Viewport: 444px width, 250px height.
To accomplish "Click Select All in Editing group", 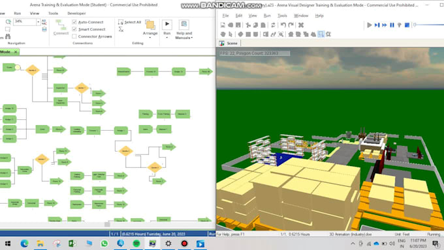I will 129,22.
